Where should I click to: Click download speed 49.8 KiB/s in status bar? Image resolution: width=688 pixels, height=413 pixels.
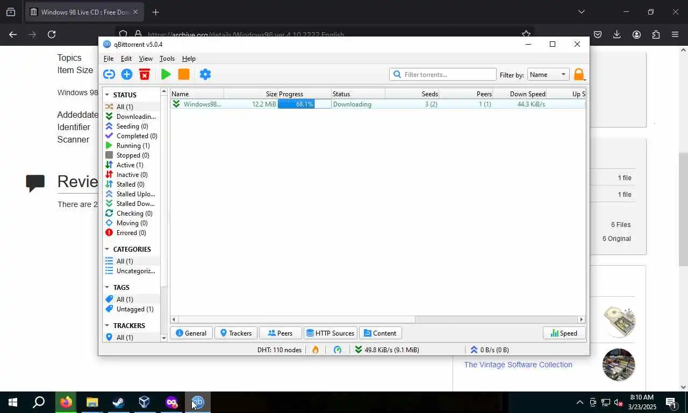click(387, 350)
